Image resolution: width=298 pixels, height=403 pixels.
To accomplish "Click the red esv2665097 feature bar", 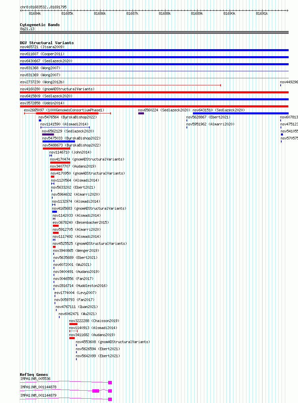I will [x=67, y=113].
